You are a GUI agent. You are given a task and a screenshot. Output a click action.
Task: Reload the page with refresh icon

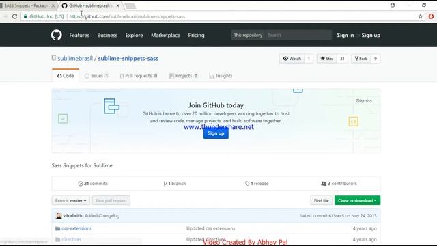[x=14, y=16]
